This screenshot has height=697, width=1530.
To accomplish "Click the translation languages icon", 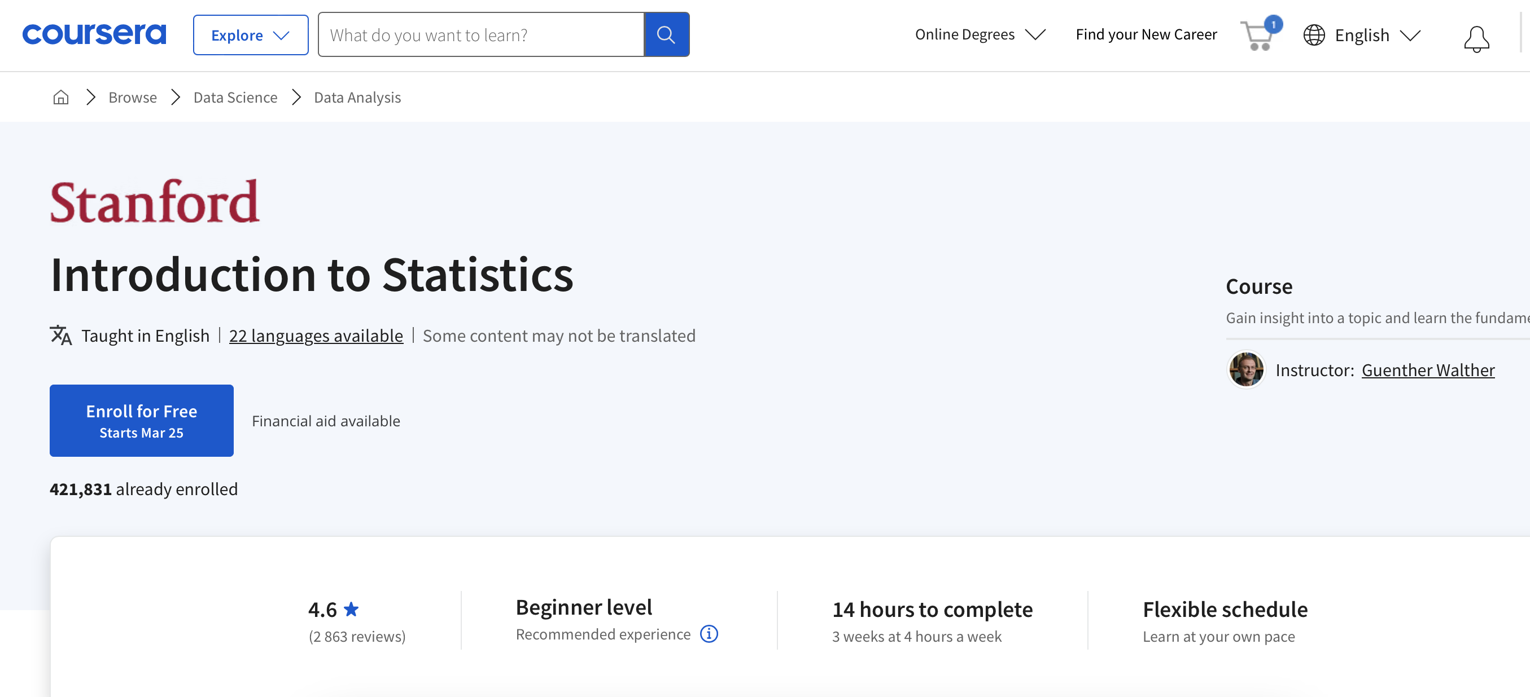I will [x=60, y=335].
